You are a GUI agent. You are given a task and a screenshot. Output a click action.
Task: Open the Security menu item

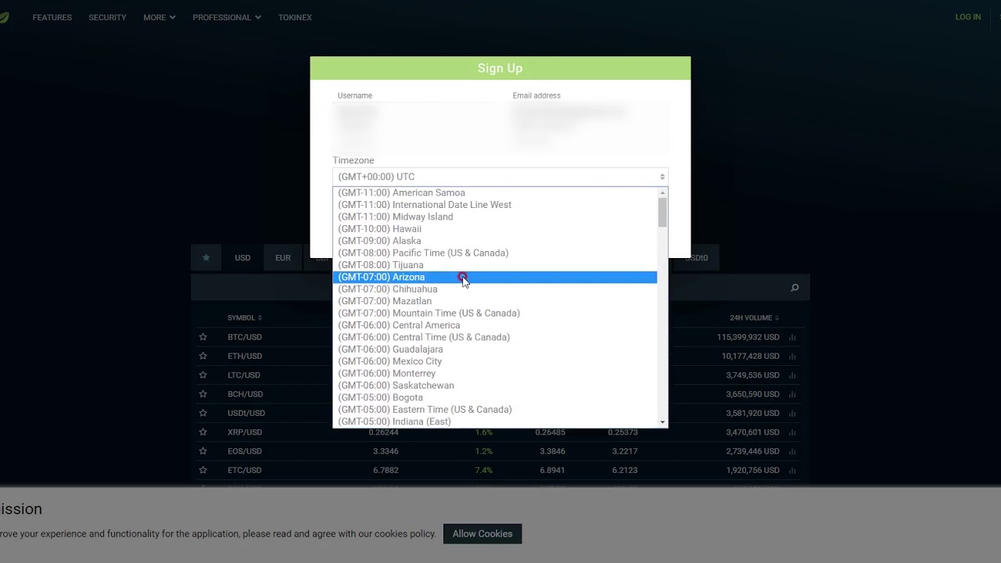(107, 17)
